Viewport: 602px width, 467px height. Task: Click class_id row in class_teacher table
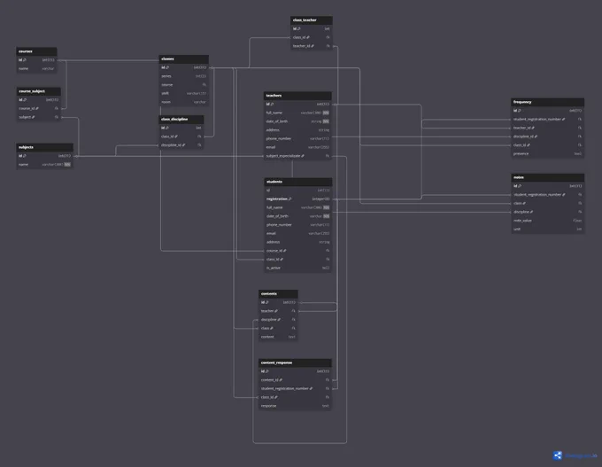(x=312, y=37)
